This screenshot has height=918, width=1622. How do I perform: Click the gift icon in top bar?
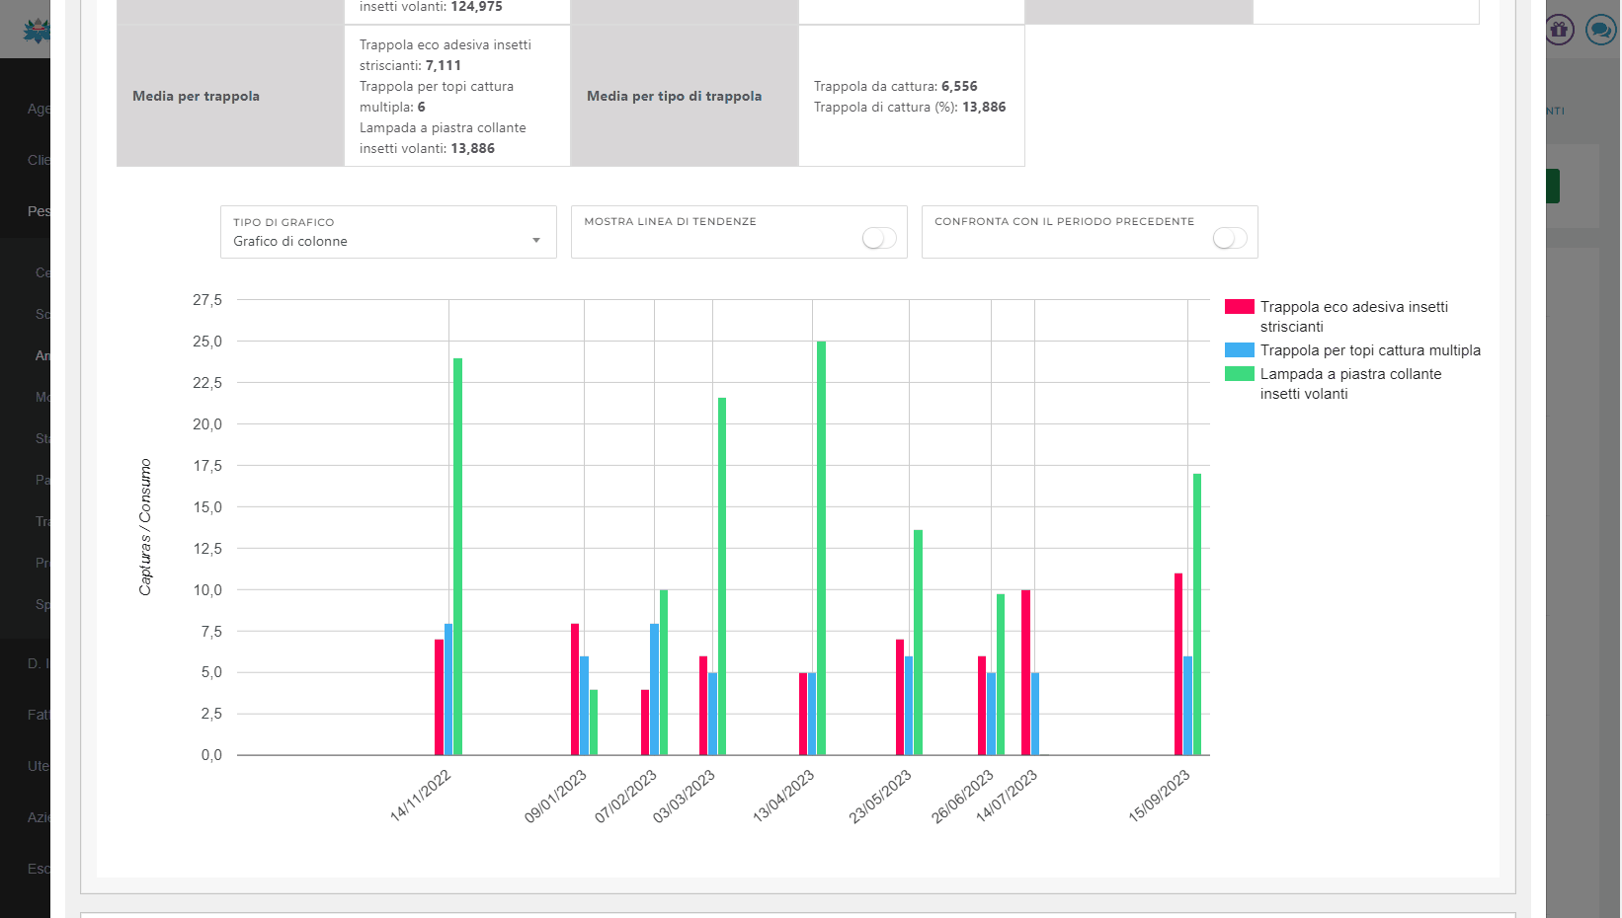1559,30
